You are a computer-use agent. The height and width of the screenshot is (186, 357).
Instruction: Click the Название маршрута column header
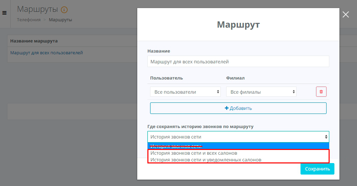[34, 41]
